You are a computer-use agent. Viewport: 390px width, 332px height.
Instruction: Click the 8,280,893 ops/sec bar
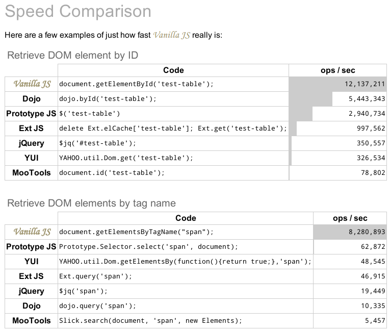point(350,232)
